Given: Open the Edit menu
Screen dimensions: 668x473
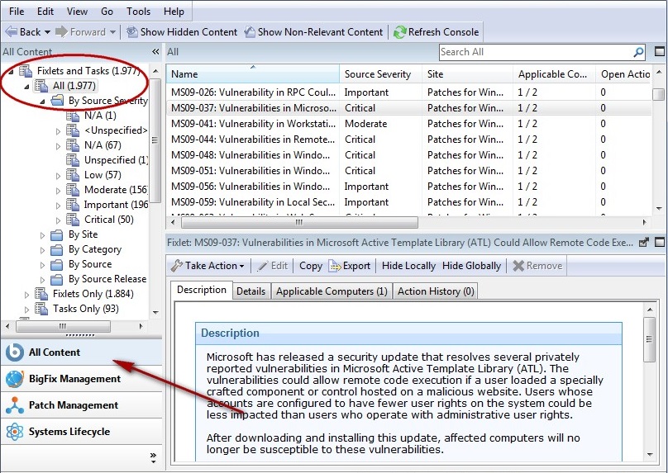Looking at the screenshot, I should click(x=45, y=11).
